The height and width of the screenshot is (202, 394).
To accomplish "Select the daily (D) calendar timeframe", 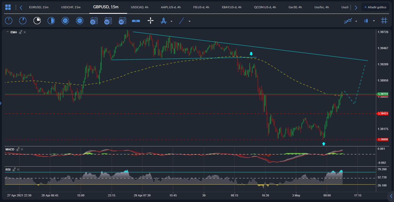I will pyautogui.click(x=94, y=21).
